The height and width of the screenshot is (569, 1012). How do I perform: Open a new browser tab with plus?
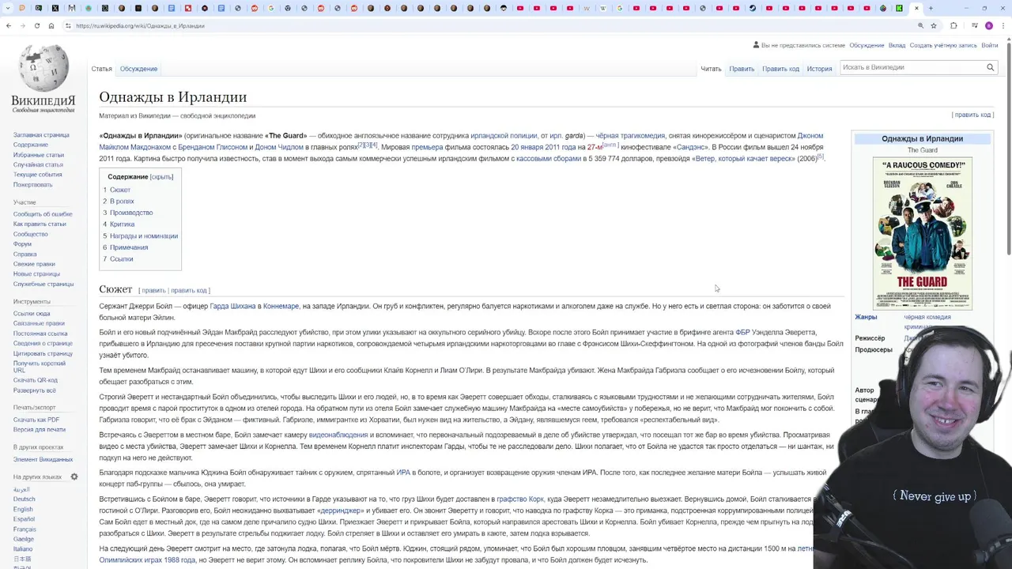click(931, 8)
